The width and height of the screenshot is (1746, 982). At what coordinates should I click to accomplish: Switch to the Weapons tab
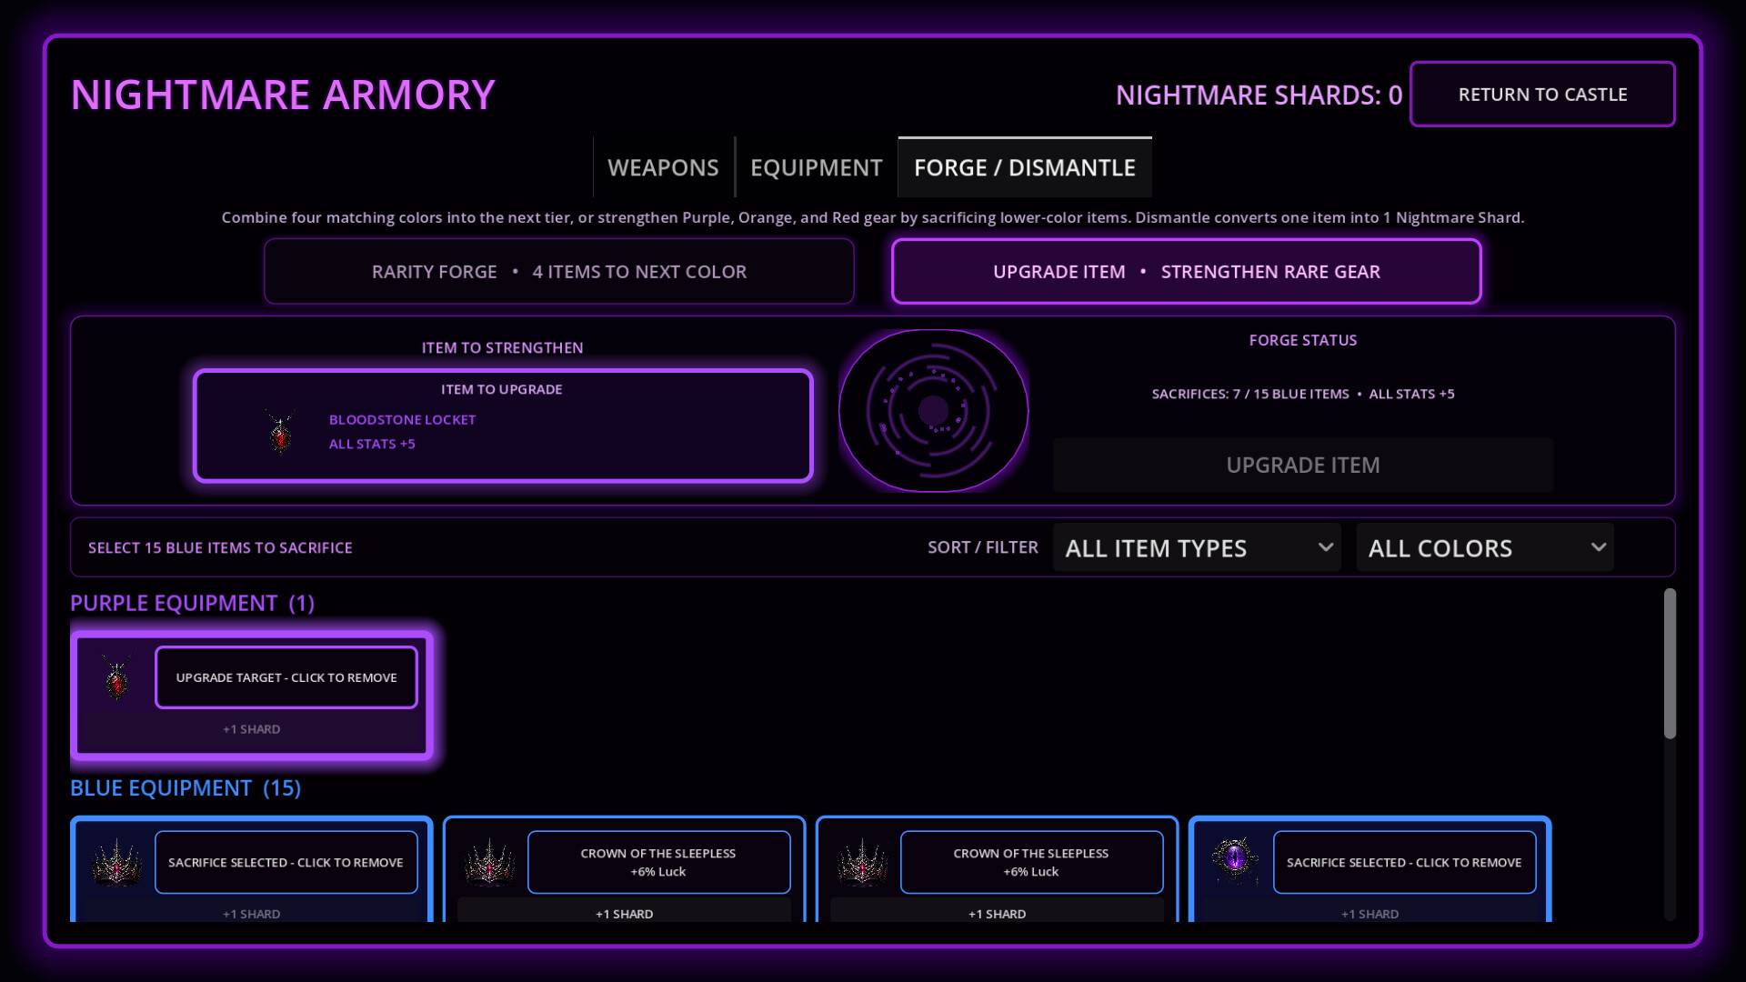pos(663,167)
